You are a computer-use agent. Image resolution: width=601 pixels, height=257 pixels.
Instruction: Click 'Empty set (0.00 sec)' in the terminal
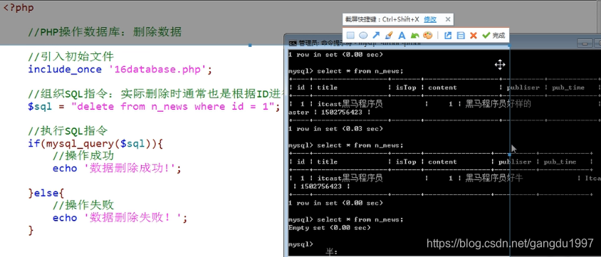pos(329,228)
